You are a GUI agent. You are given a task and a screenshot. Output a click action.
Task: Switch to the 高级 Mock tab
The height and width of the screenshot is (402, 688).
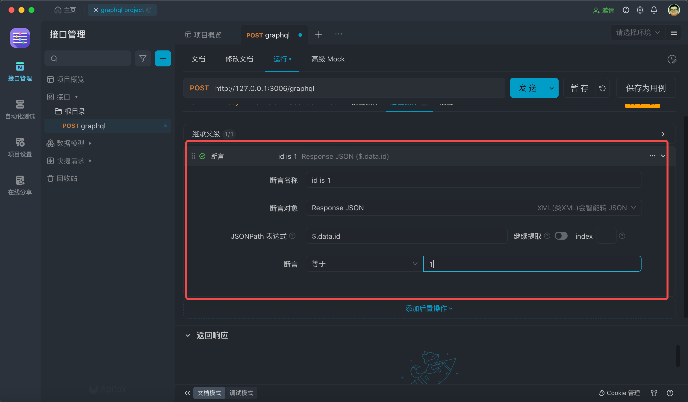pyautogui.click(x=328, y=59)
